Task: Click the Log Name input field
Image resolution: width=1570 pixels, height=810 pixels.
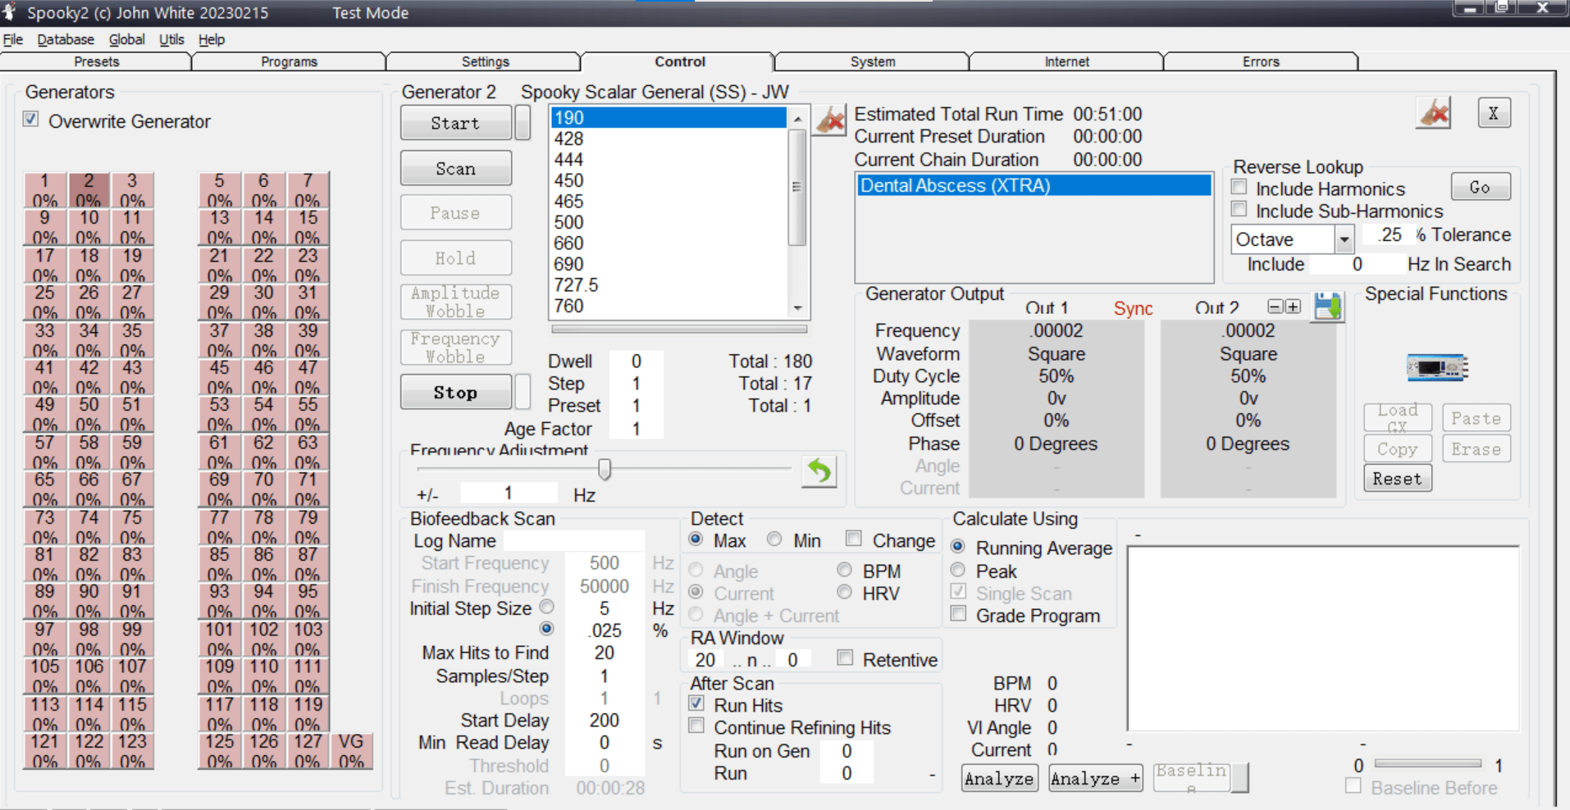Action: tap(573, 541)
